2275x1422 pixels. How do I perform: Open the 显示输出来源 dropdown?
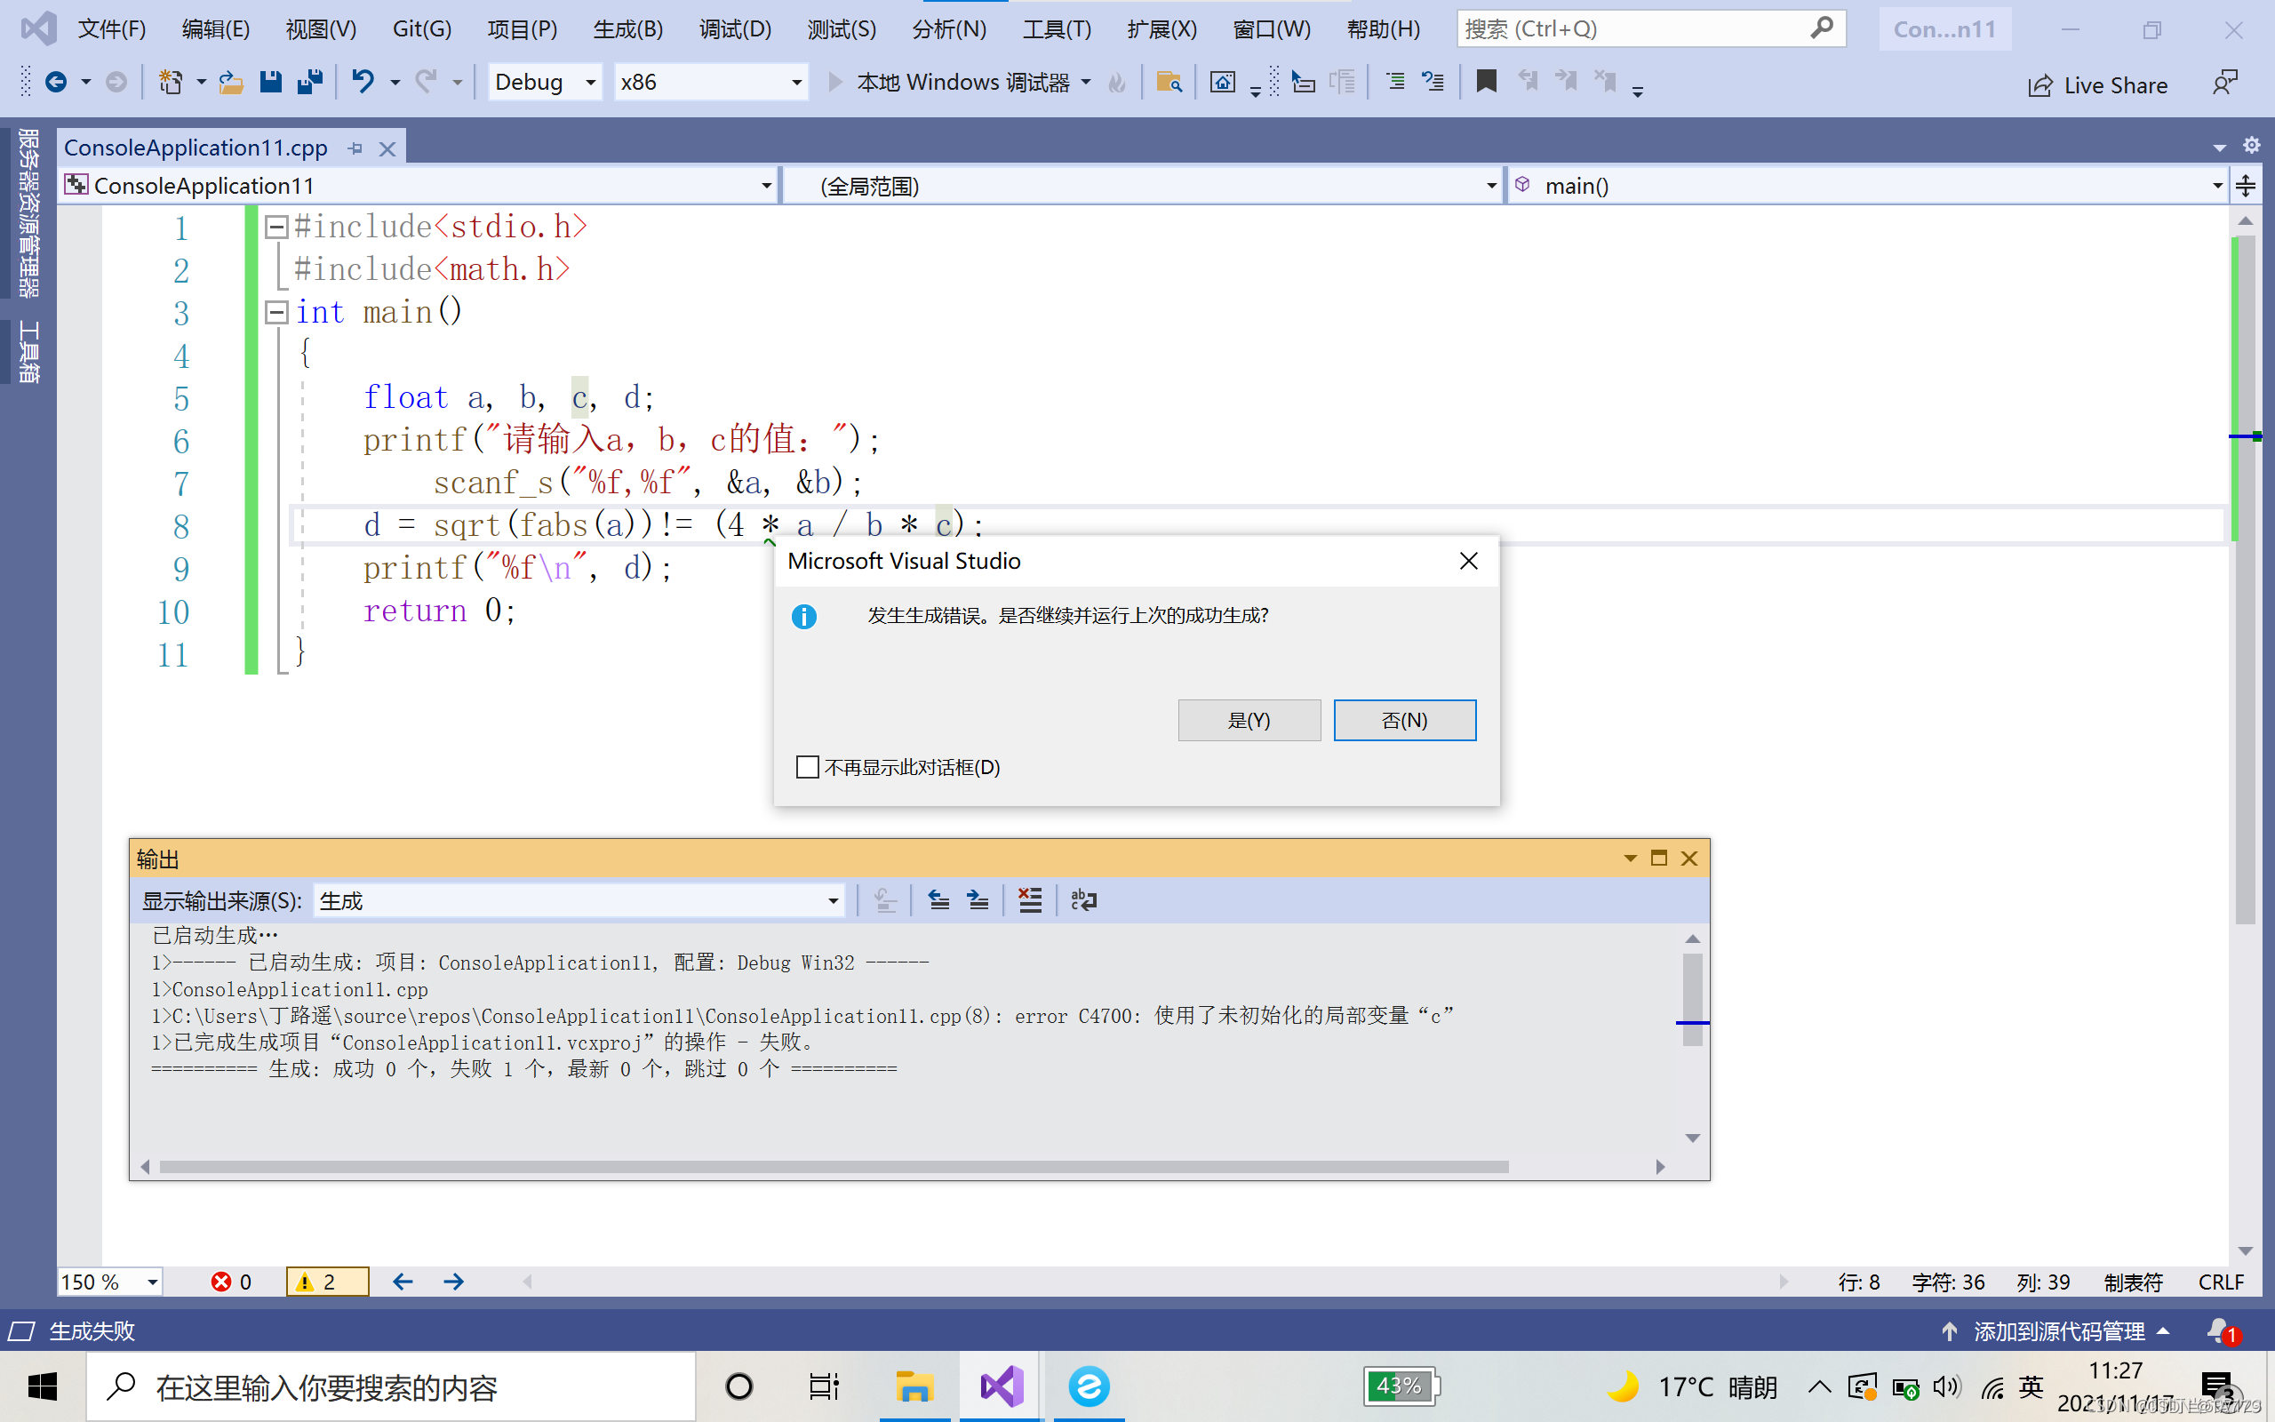pos(579,901)
